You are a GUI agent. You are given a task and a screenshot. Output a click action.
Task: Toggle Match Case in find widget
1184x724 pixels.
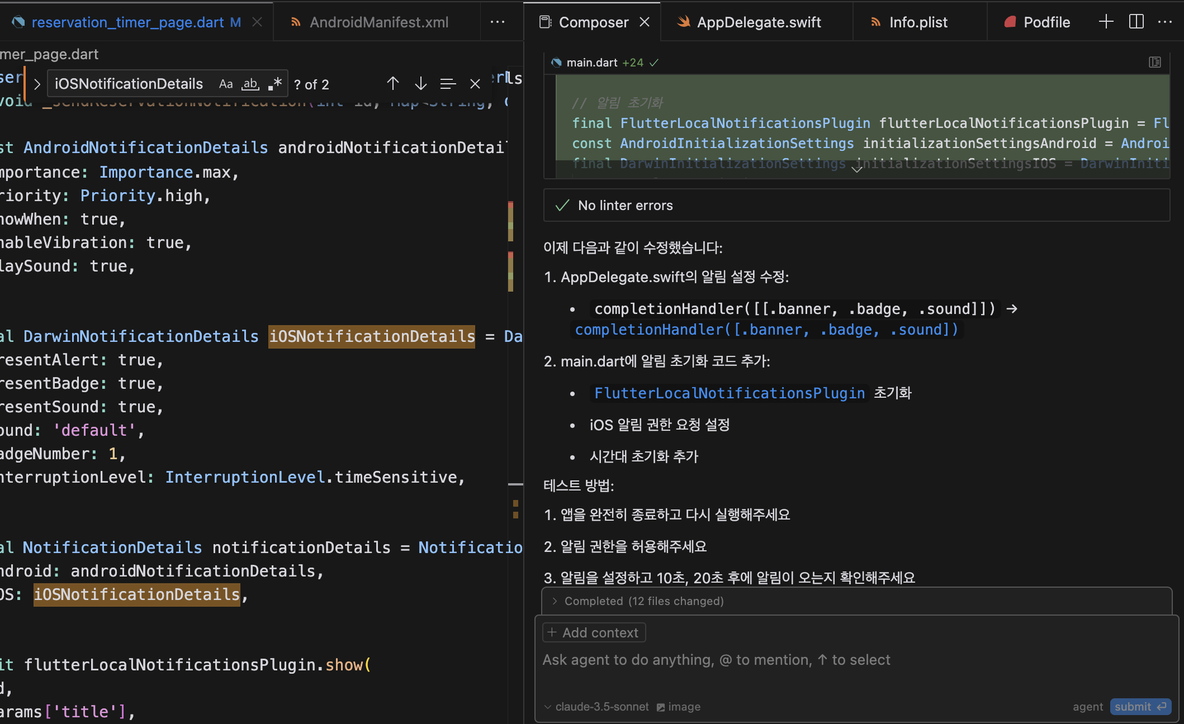click(x=226, y=84)
